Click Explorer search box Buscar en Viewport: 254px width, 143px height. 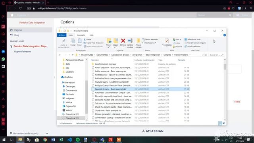pyautogui.click(x=216, y=55)
